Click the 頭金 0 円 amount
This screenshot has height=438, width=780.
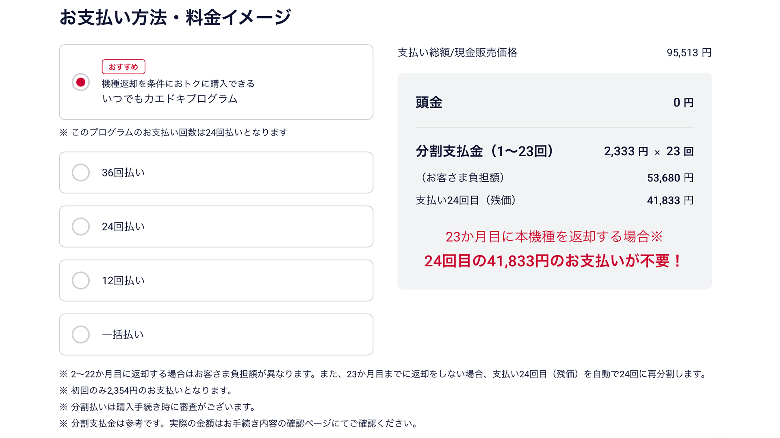[x=683, y=103]
